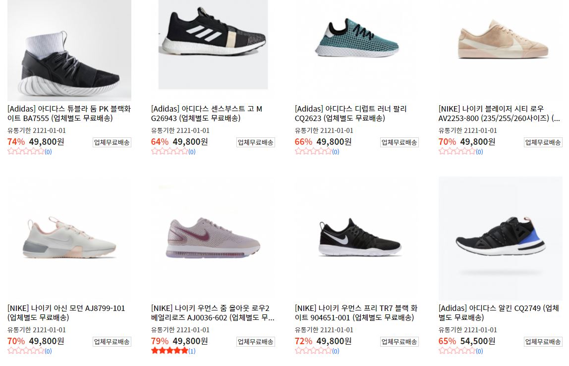Click the five-star rating of the Zoom All Out shoe
Image resolution: width=569 pixels, height=366 pixels.
tap(170, 351)
